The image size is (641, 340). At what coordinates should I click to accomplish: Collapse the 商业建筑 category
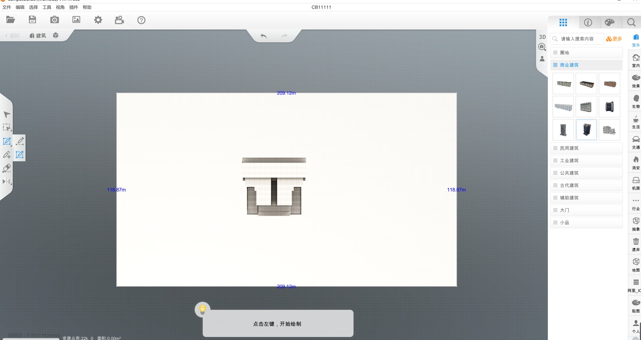click(x=586, y=65)
